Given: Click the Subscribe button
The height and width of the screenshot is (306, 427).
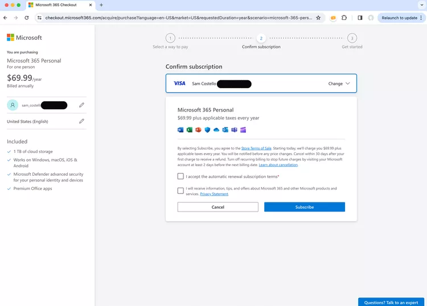Looking at the screenshot, I should [x=305, y=207].
